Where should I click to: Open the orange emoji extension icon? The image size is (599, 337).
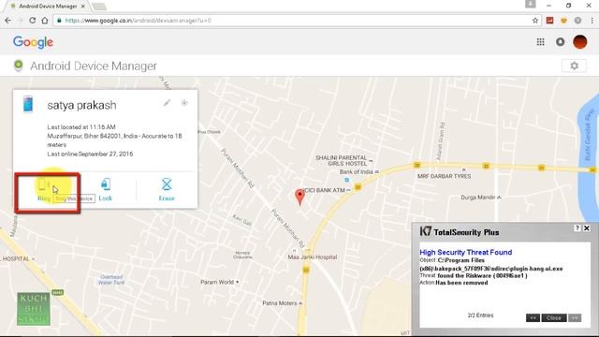point(563,21)
